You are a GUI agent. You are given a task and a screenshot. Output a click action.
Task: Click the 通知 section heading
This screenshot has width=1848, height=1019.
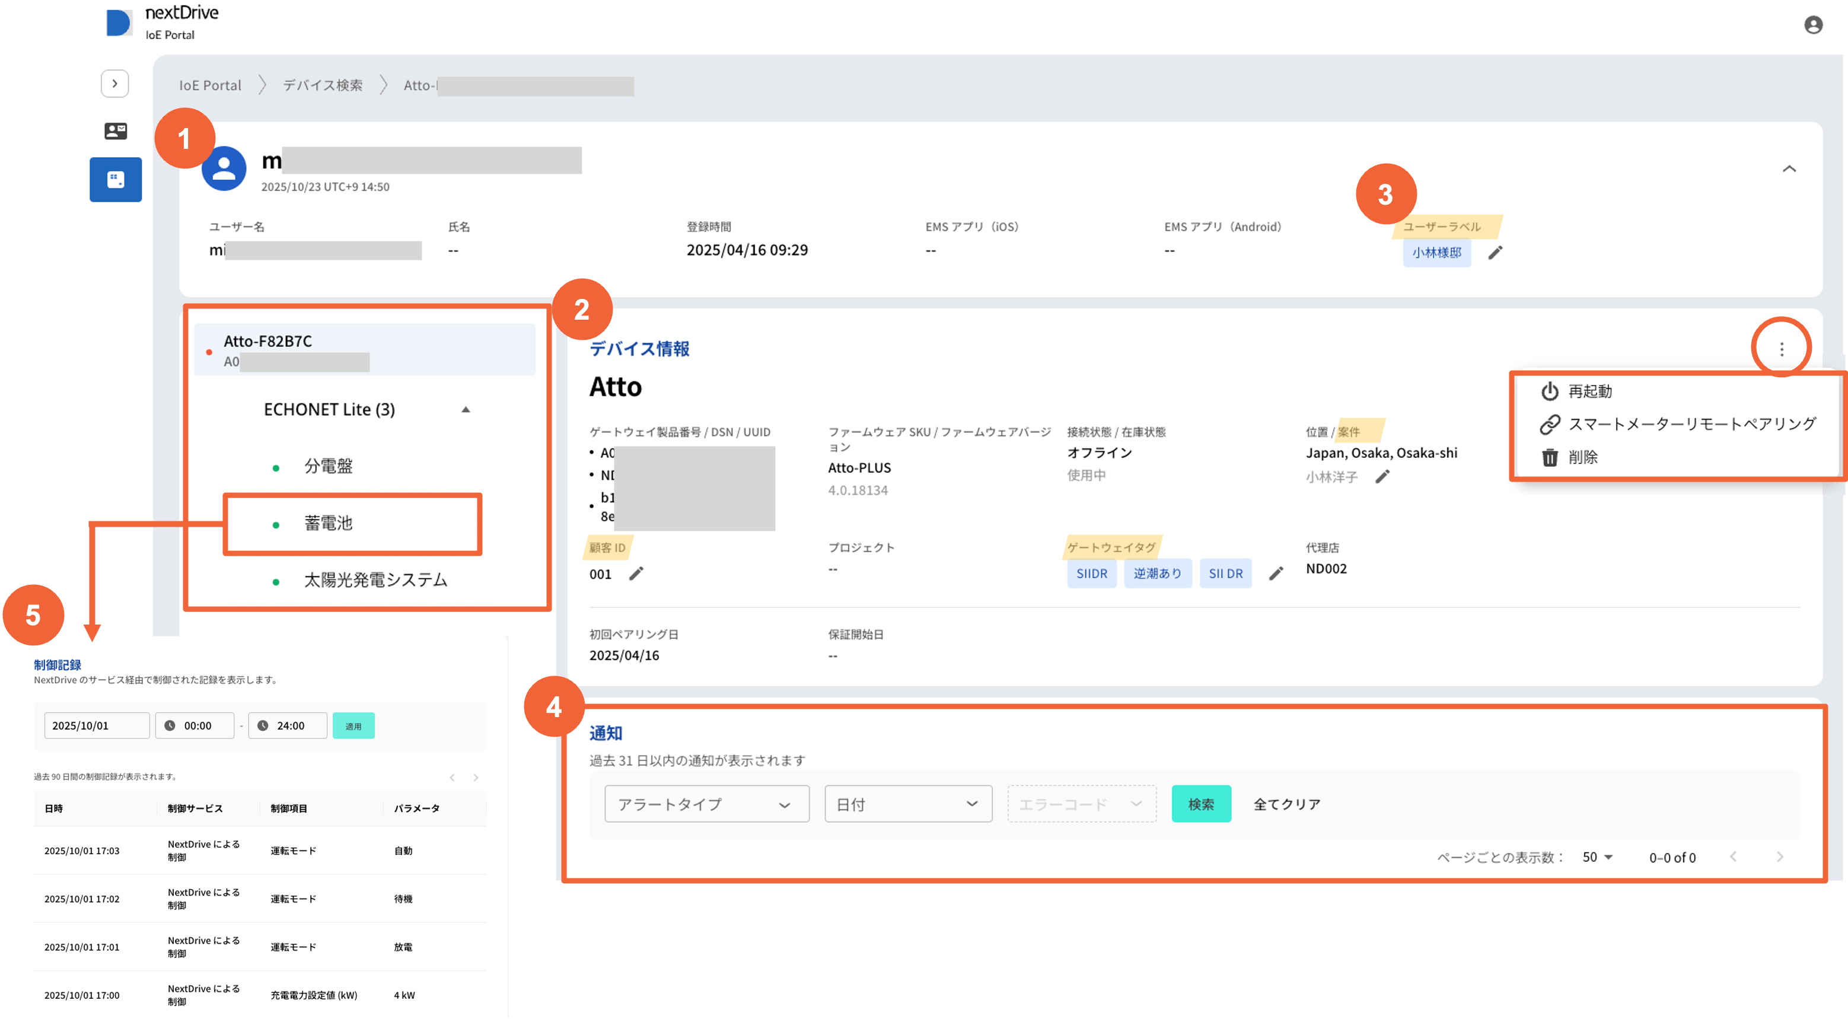(606, 733)
